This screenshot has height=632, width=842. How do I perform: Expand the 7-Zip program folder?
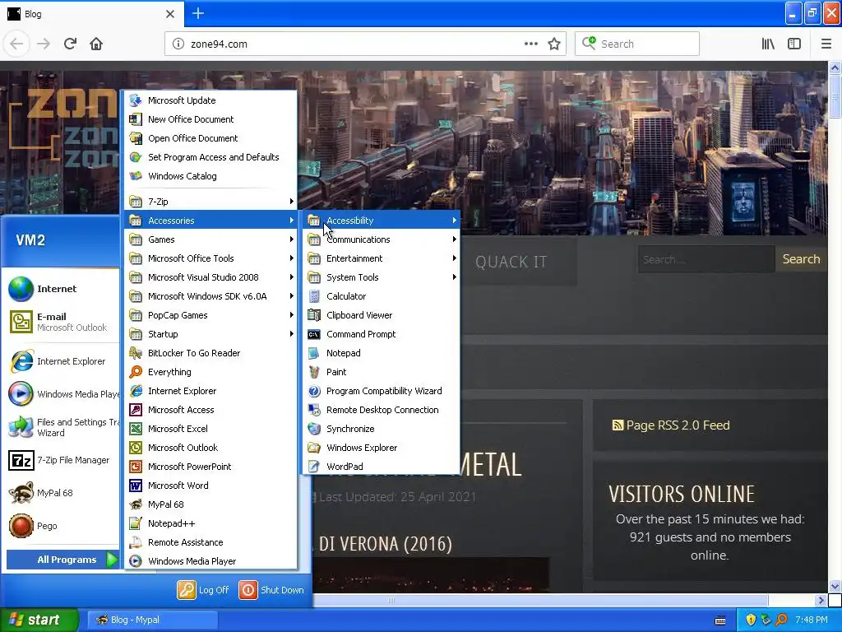click(210, 202)
